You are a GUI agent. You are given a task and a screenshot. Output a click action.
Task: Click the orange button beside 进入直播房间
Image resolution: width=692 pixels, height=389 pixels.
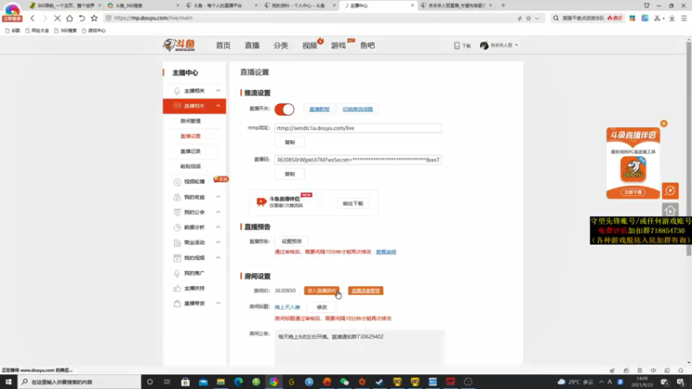365,290
